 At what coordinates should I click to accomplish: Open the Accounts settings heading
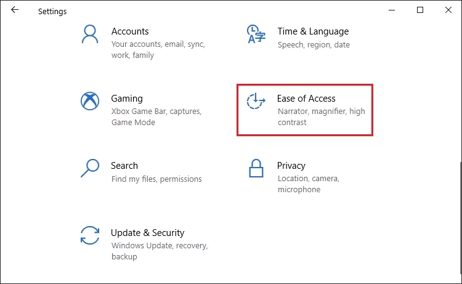[x=130, y=31]
